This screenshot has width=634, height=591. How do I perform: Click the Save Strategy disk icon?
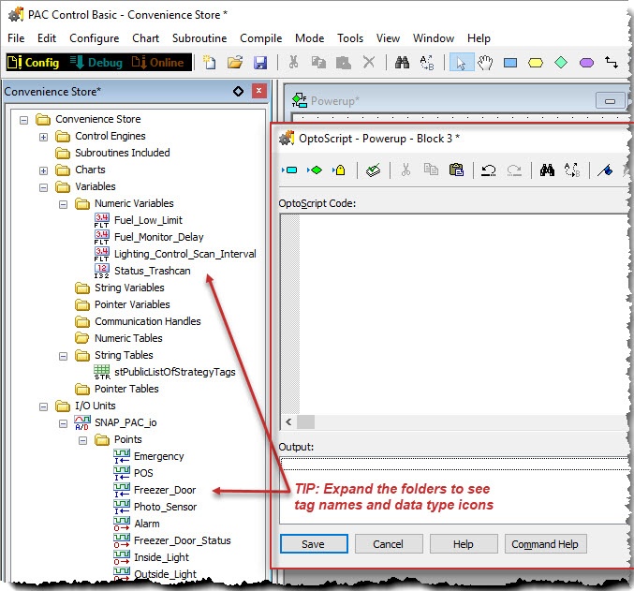260,63
